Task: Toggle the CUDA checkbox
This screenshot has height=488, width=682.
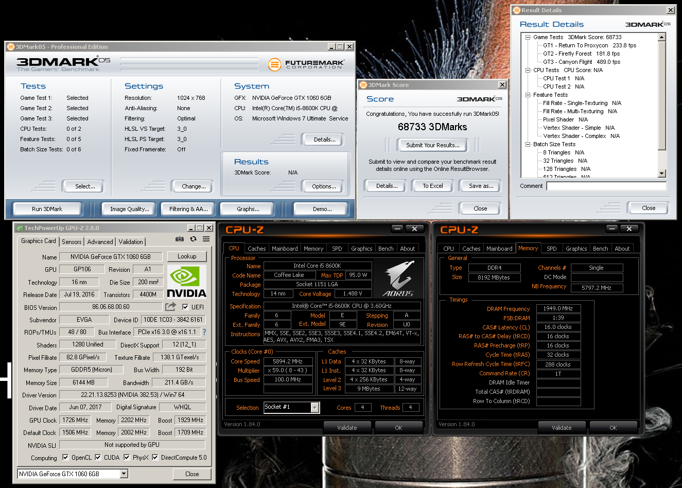Action: point(98,457)
